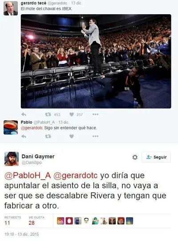The image size is (178, 241).
Task: Open more options on gerardo tecé's tweet
Action: click(95, 115)
